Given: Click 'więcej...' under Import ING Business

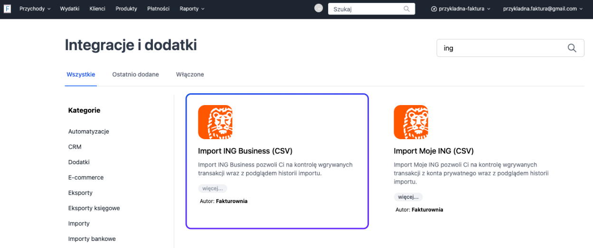Looking at the screenshot, I should point(213,188).
